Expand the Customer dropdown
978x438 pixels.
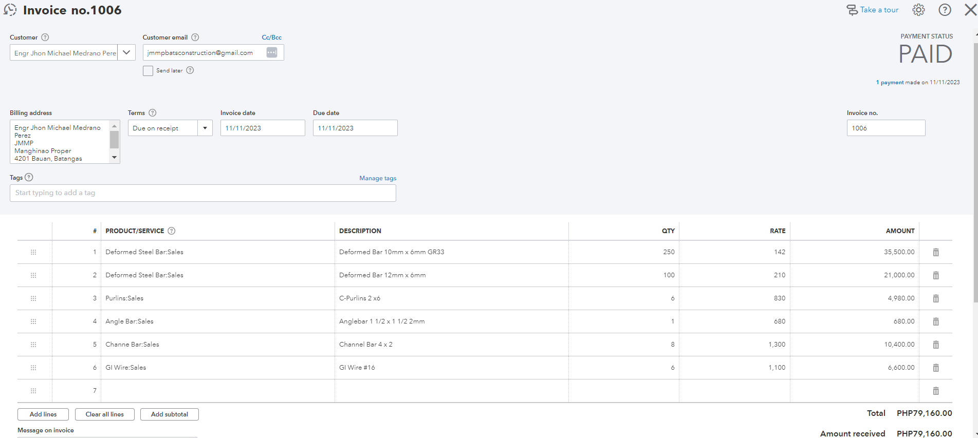coord(126,52)
